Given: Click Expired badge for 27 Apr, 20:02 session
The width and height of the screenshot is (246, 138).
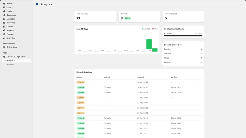Looking at the screenshot, I should pos(81,113).
